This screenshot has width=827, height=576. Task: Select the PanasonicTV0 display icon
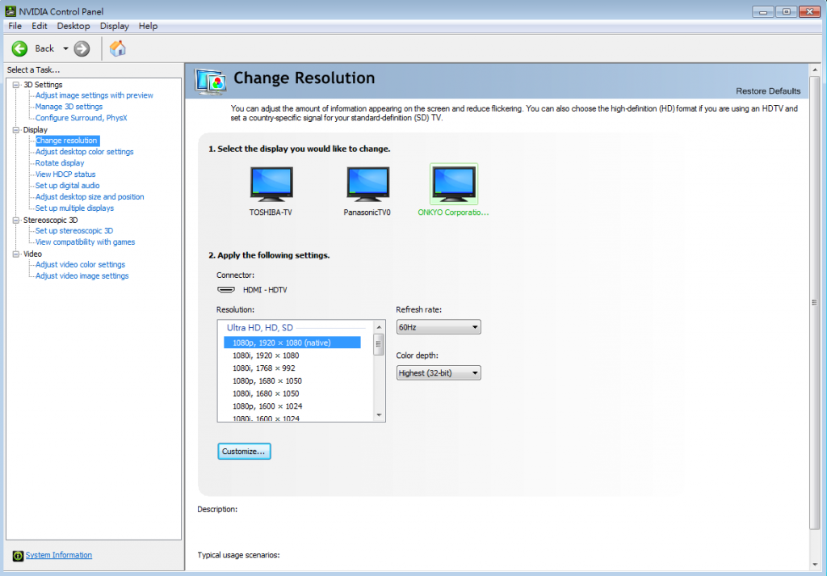[367, 184]
